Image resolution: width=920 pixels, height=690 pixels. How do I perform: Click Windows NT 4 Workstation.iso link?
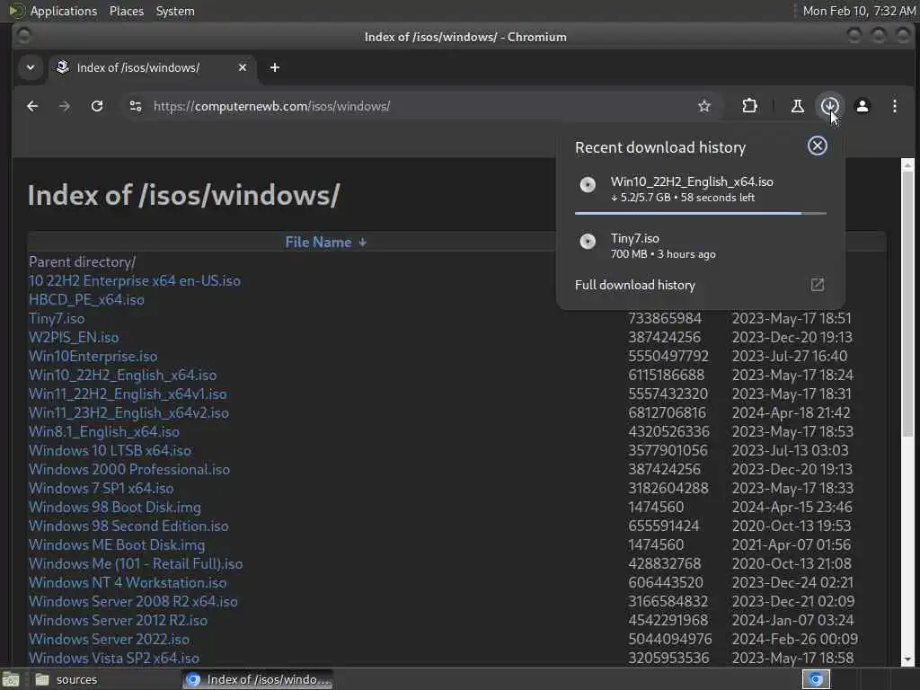click(128, 582)
